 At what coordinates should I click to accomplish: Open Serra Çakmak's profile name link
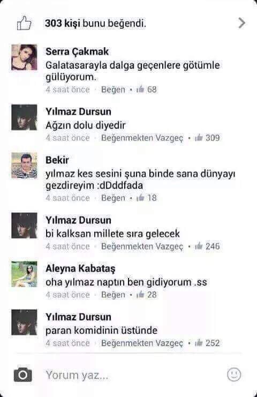(x=77, y=52)
